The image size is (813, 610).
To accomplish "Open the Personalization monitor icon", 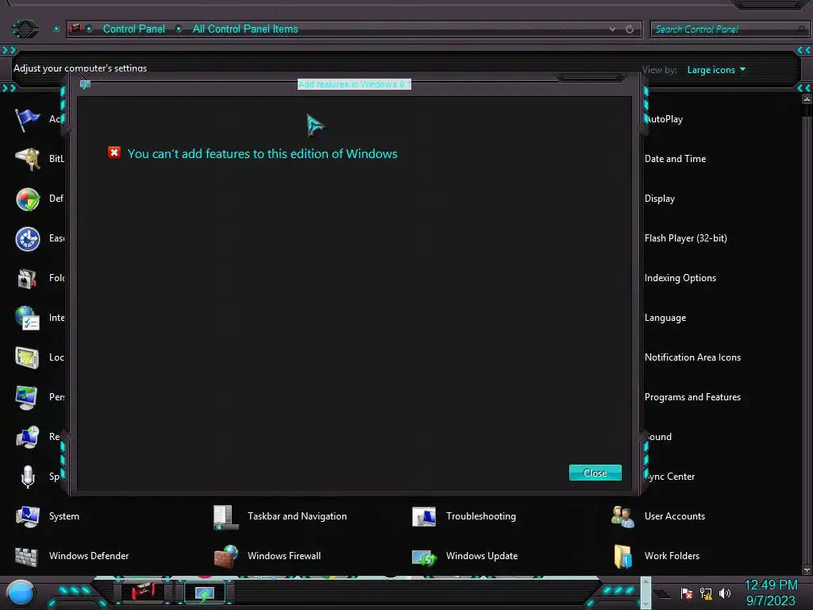I will pos(27,397).
